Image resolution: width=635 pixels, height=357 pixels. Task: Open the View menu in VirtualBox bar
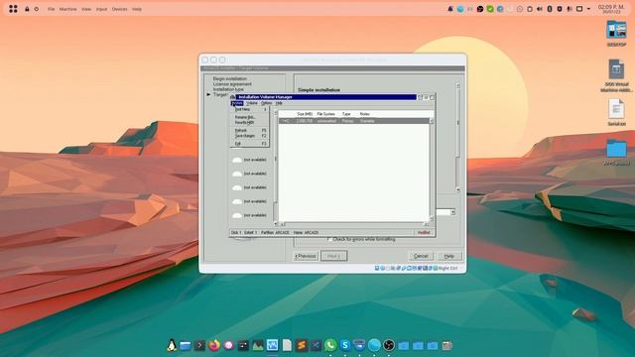[86, 9]
